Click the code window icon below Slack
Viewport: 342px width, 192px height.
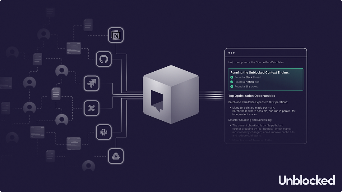tap(73, 143)
